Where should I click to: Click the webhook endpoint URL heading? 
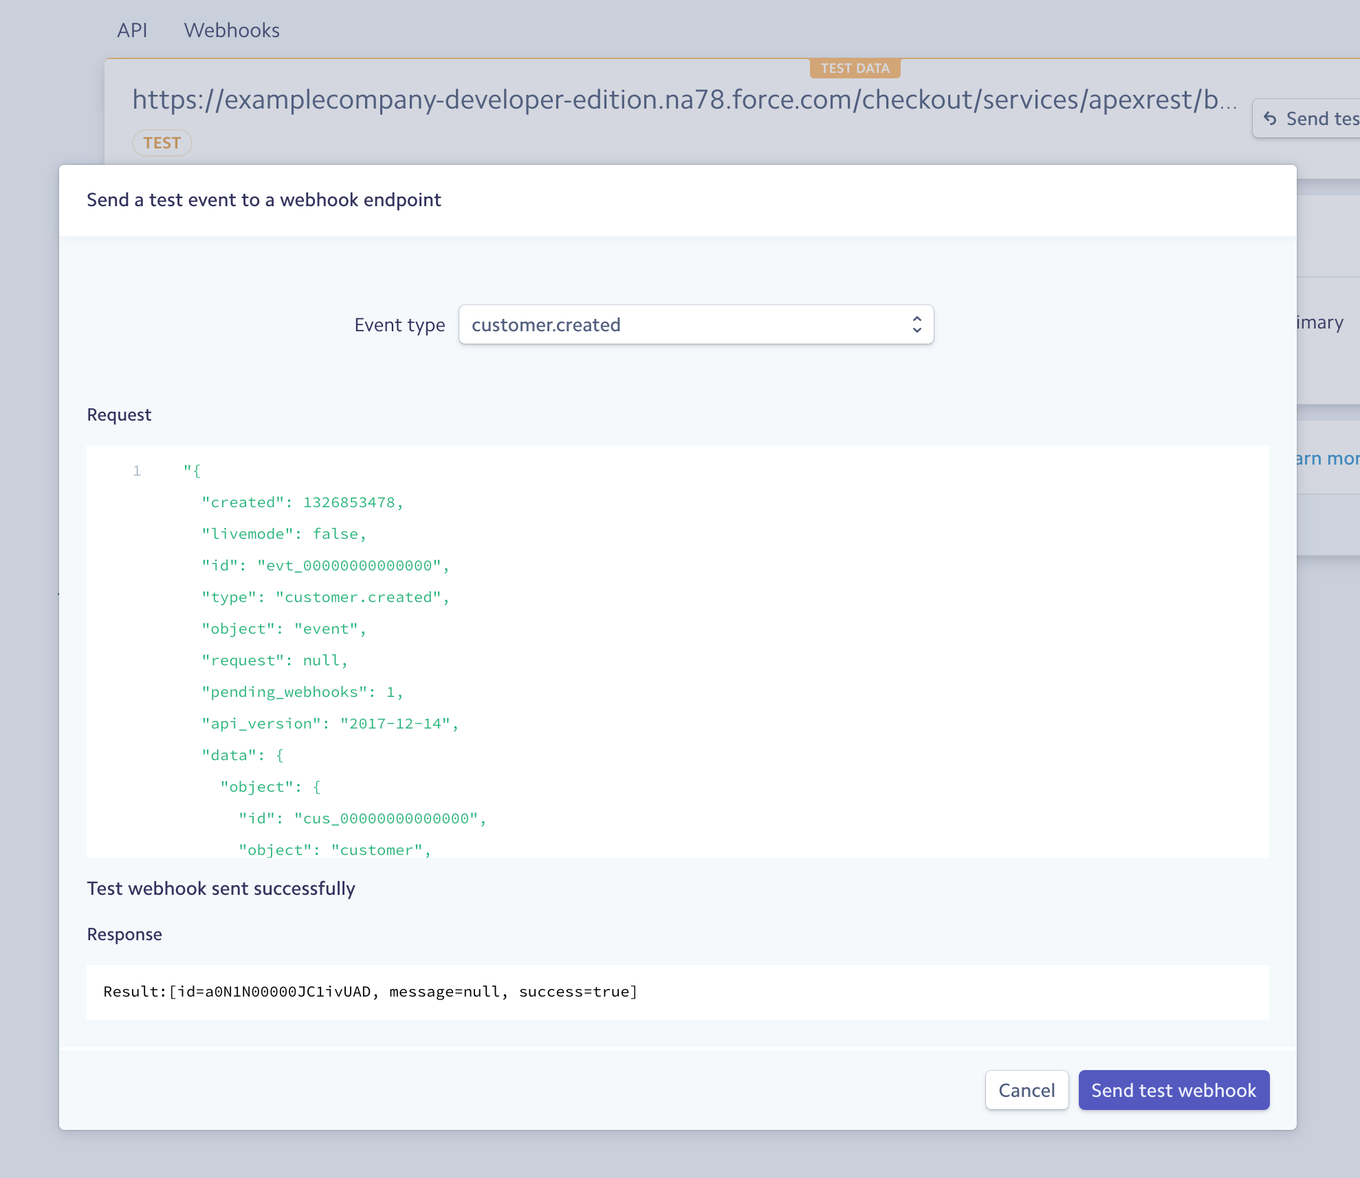click(x=684, y=100)
